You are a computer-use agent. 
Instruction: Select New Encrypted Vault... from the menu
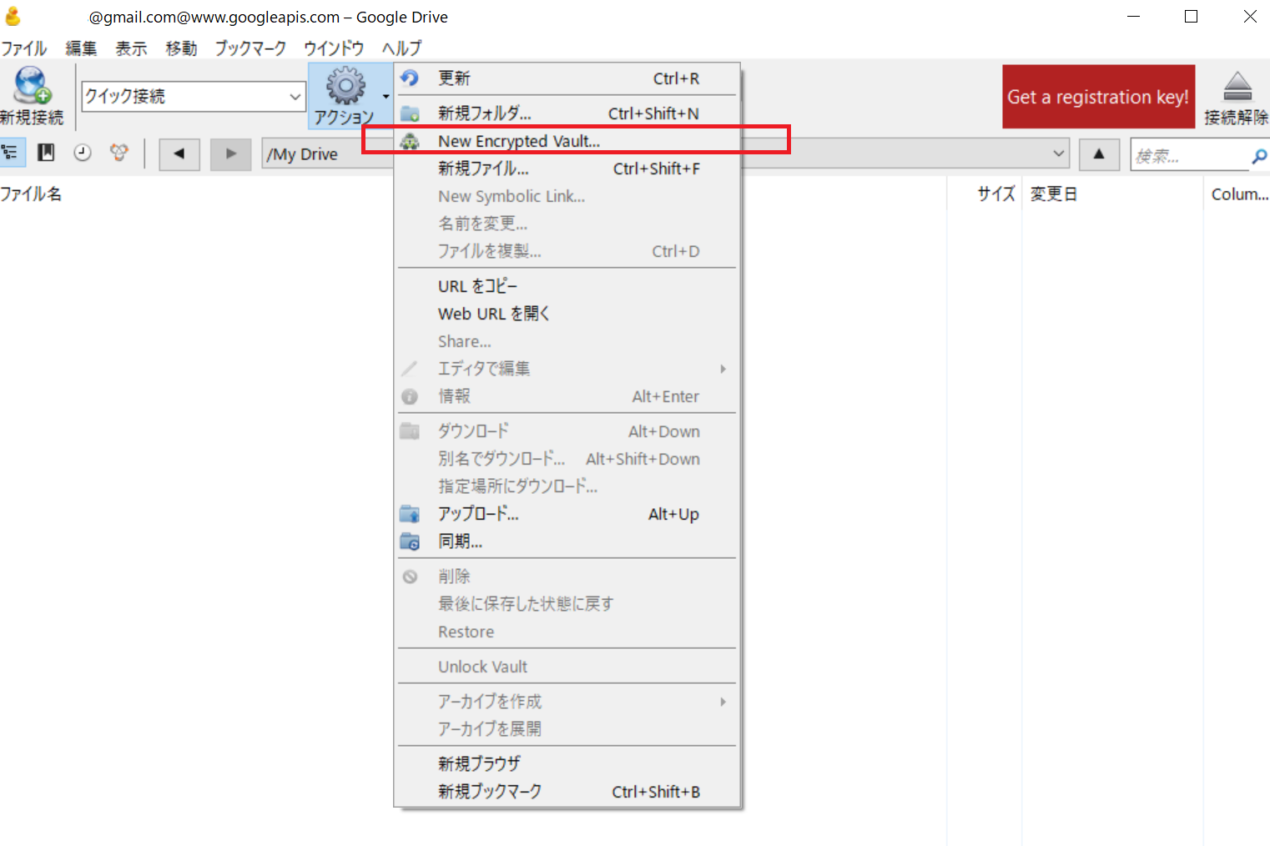tap(518, 141)
